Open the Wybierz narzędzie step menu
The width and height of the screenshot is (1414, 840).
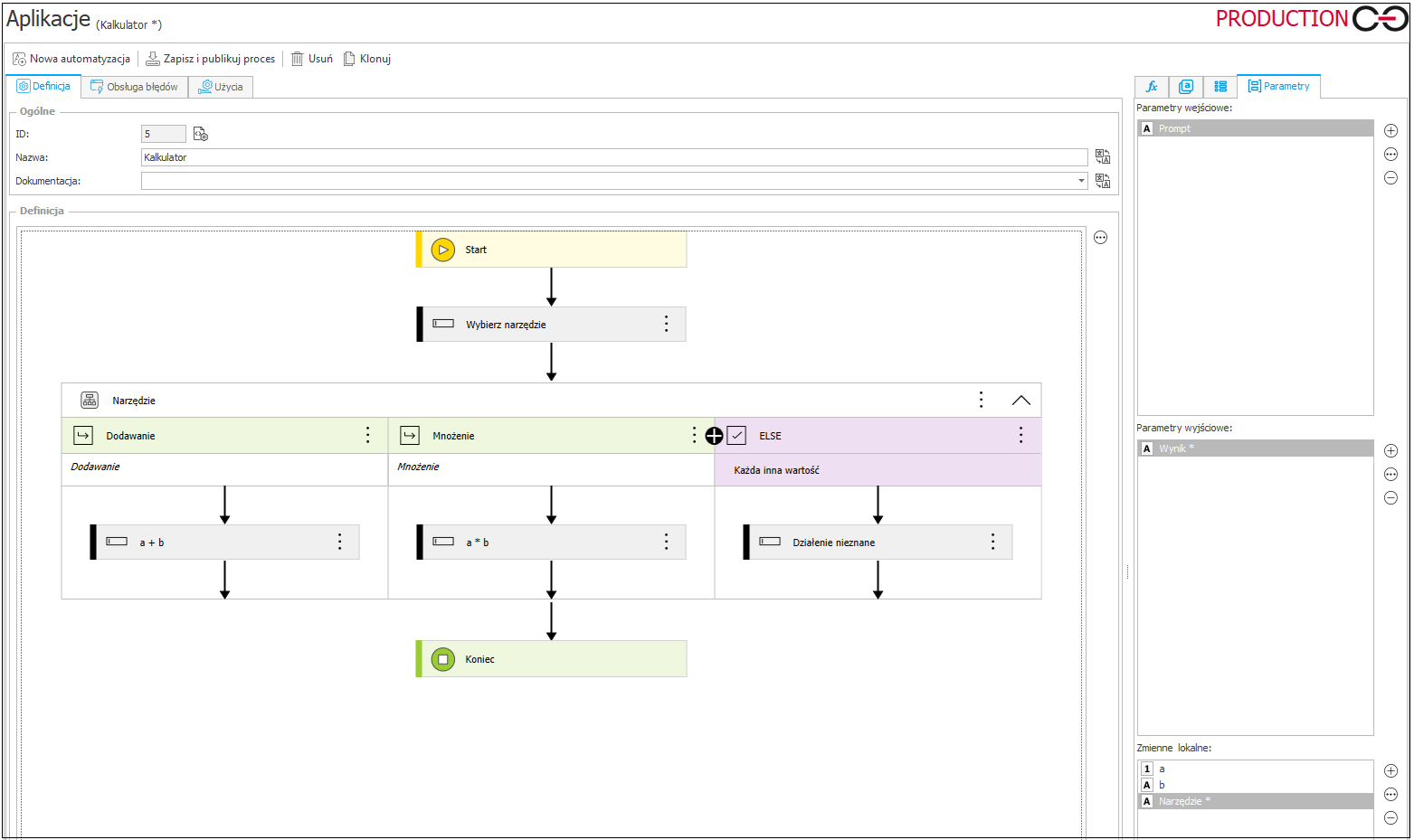tap(666, 324)
